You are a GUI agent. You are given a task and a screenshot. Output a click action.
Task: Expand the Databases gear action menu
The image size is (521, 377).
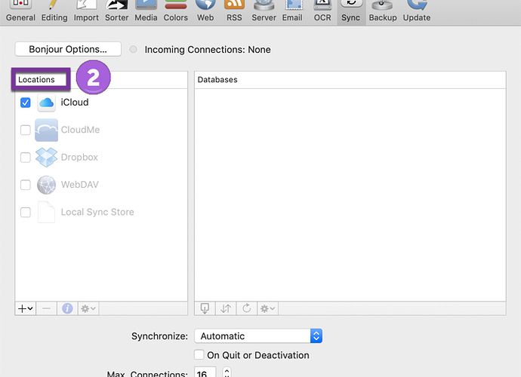click(x=267, y=308)
